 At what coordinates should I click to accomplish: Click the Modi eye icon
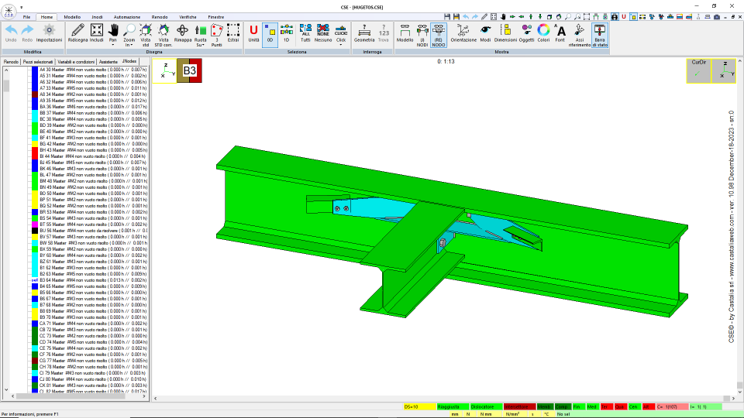tap(485, 31)
